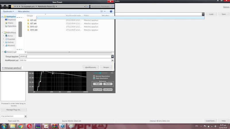Image resolution: width=230 pixels, height=129 pixels.
Task: Select the Normal Resolution radio button
Action: click(x=94, y=76)
